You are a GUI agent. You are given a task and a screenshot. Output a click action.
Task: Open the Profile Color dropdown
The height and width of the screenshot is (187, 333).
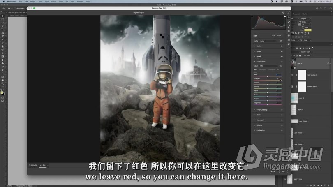pos(268,41)
